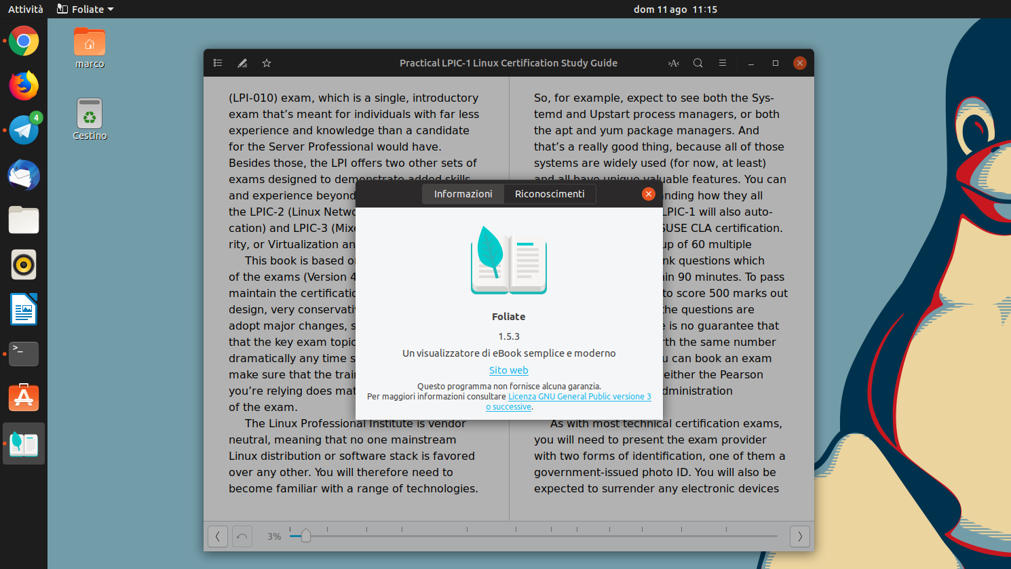1011x569 pixels.
Task: Open LibreOffice Writer from the dock
Action: (24, 309)
